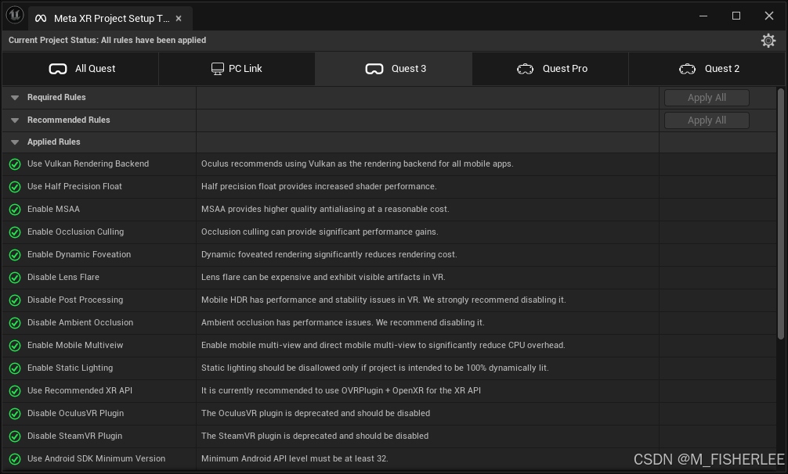Viewport: 788px width, 474px height.
Task: Click Apply All for Recommended Rules
Action: [x=707, y=120]
